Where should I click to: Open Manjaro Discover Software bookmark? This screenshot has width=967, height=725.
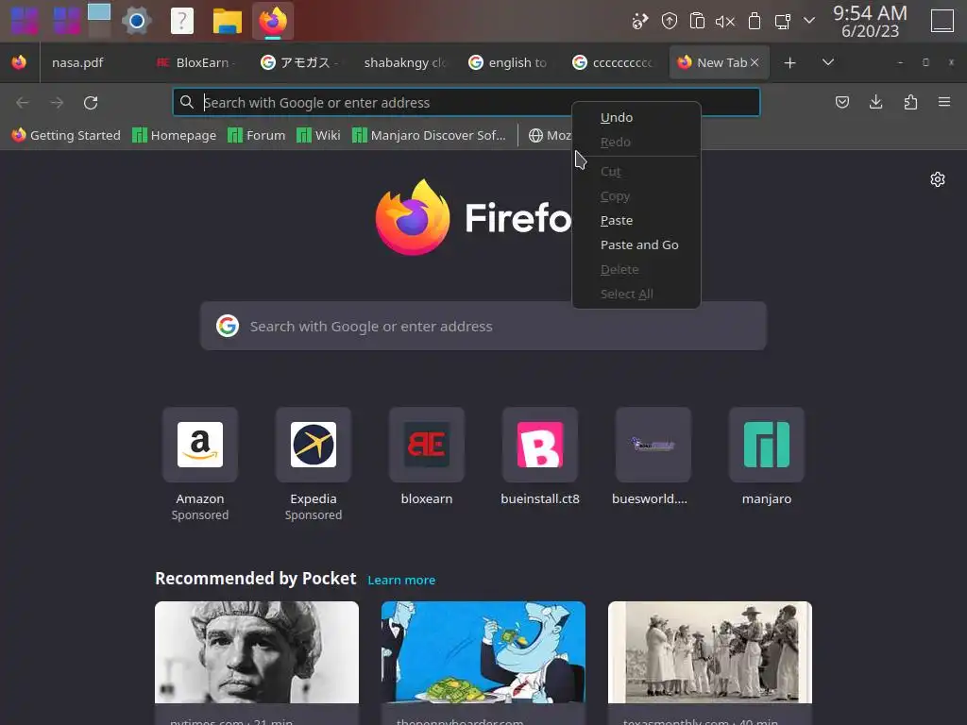point(430,135)
